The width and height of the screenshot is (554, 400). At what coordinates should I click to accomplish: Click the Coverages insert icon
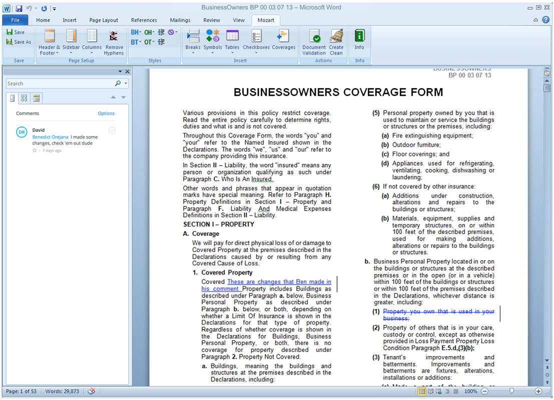(x=283, y=36)
